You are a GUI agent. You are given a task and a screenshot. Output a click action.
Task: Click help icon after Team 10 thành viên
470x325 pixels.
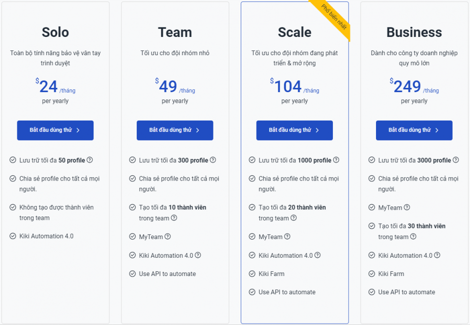[174, 218]
